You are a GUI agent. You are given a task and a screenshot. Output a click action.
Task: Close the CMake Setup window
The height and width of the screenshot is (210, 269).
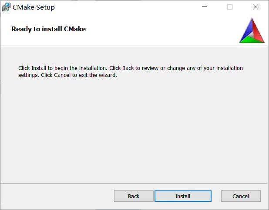pos(256,7)
